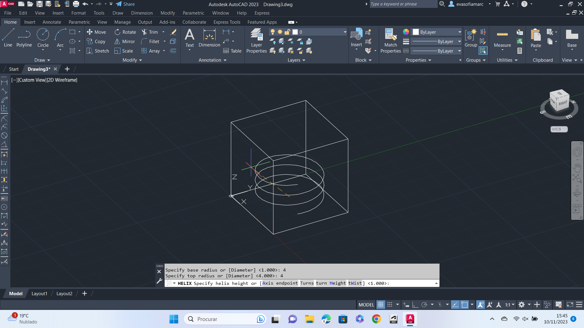The image size is (584, 328).
Task: Click the layer 0 white color swatch
Action: coord(295,32)
